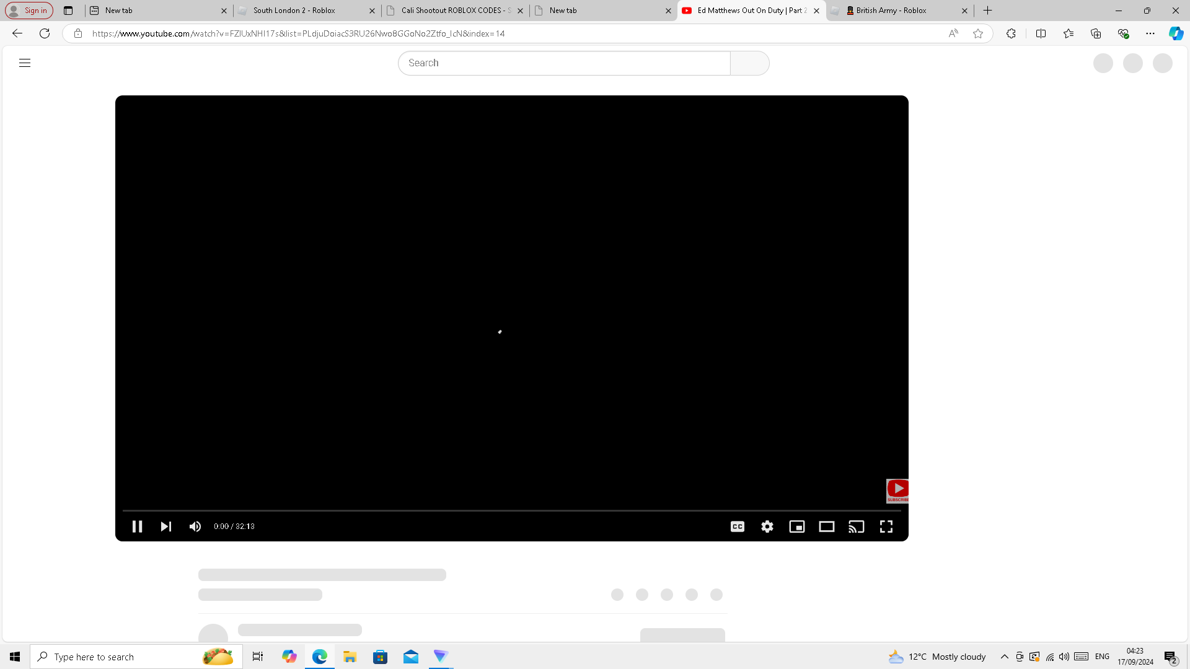This screenshot has width=1190, height=669.
Task: Open clock and calendar flyout
Action: tap(1135, 657)
